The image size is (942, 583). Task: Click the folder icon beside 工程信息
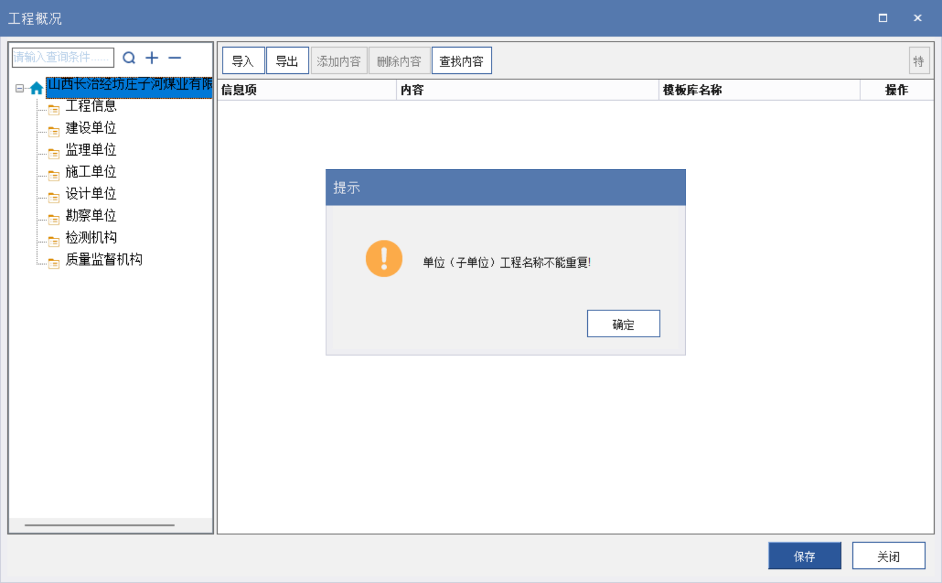[x=54, y=110]
